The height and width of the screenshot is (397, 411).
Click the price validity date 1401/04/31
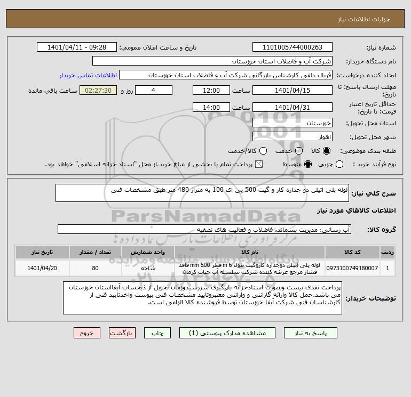point(293,107)
